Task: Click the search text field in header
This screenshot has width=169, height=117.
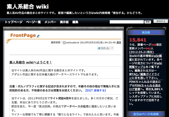Action: tap(127, 22)
